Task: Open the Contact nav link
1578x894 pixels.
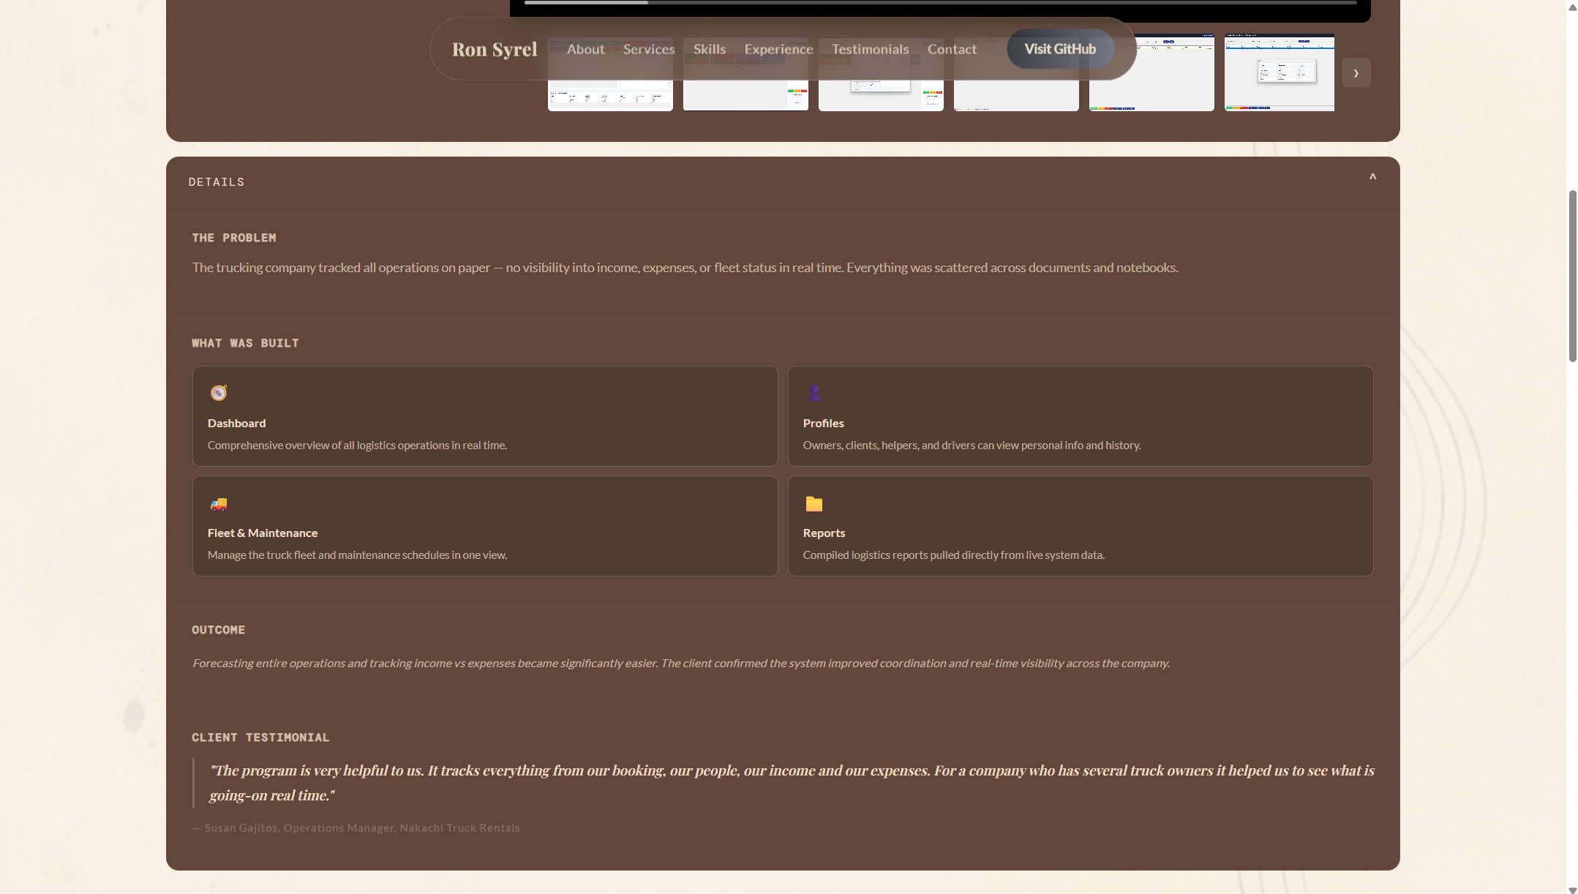Action: pos(952,49)
